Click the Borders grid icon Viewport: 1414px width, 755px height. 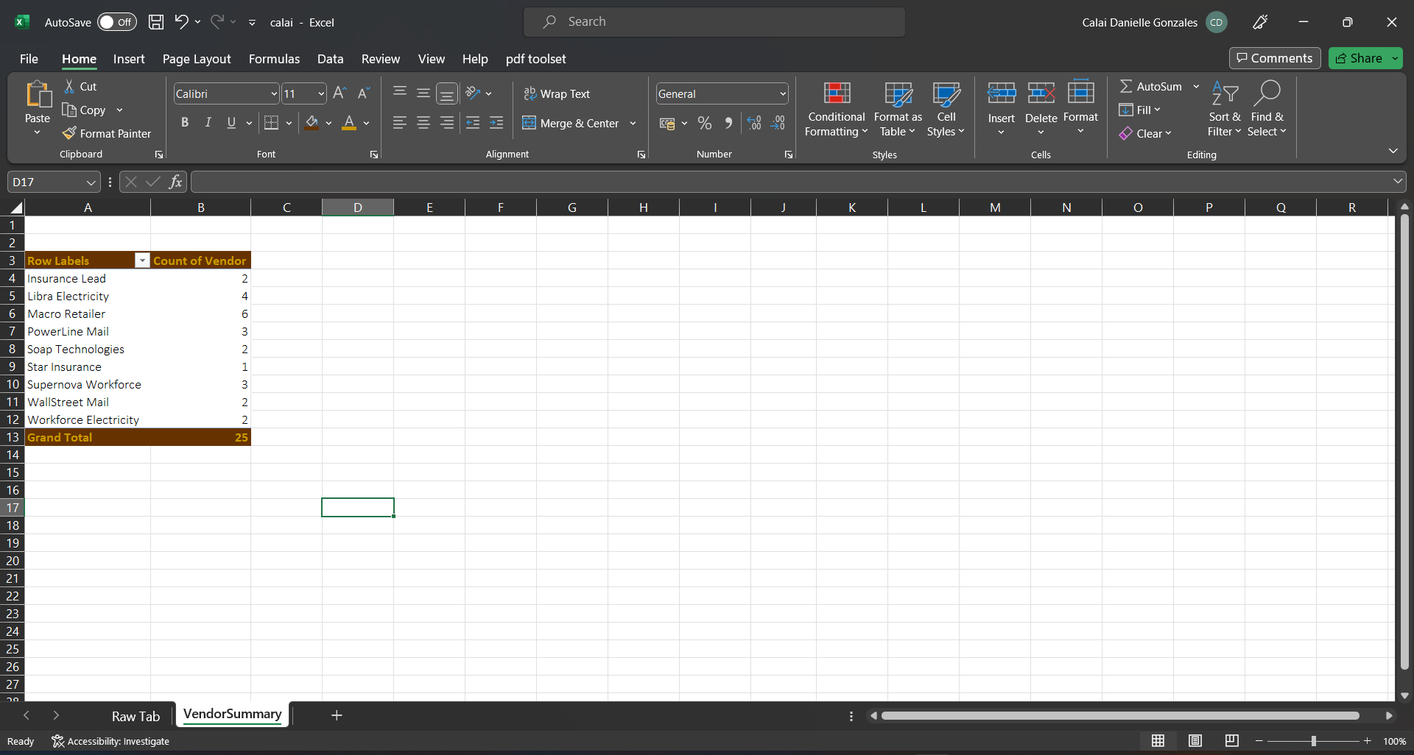[x=271, y=123]
